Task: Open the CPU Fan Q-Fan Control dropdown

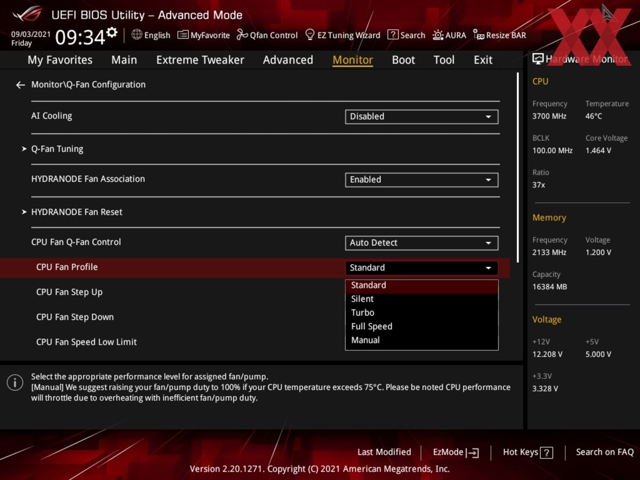Action: 422,243
